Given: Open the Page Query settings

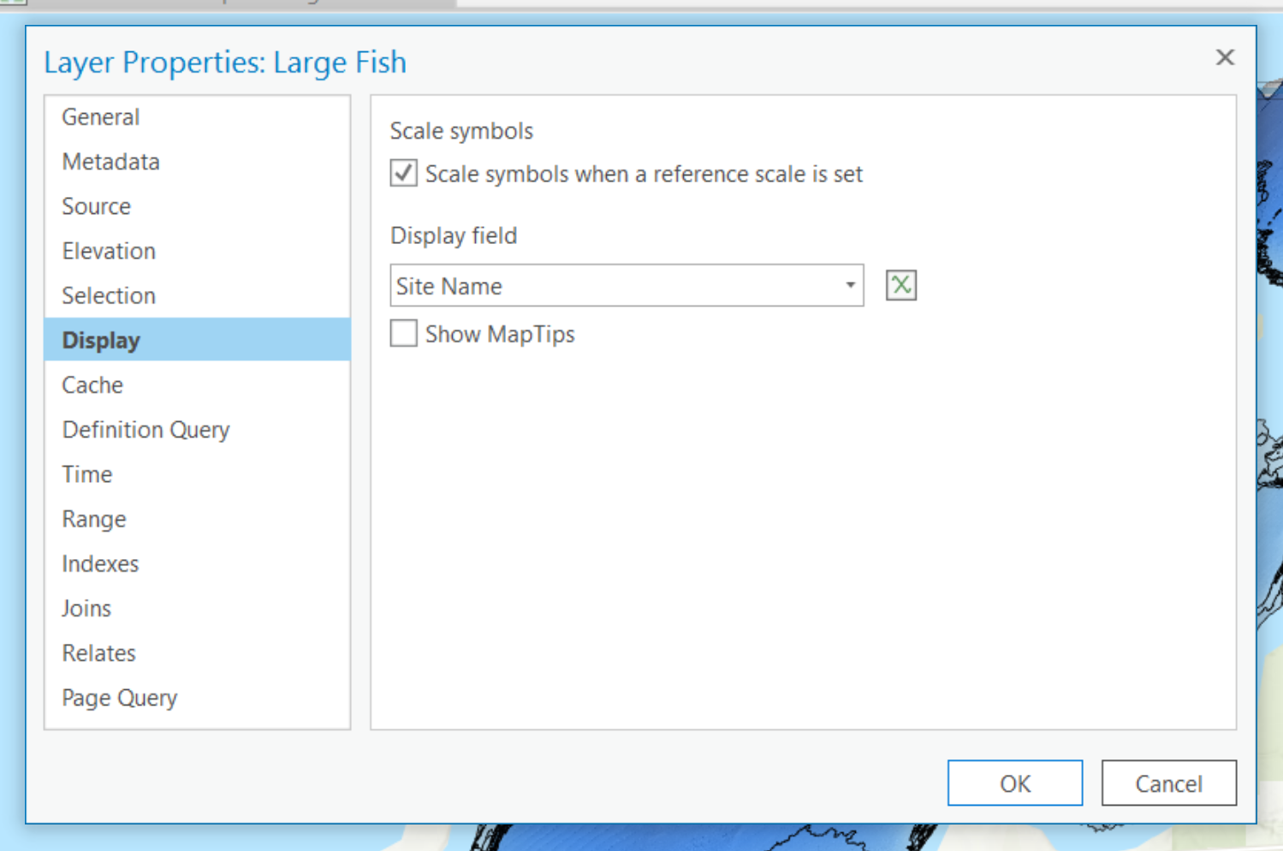Looking at the screenshot, I should click(x=119, y=697).
